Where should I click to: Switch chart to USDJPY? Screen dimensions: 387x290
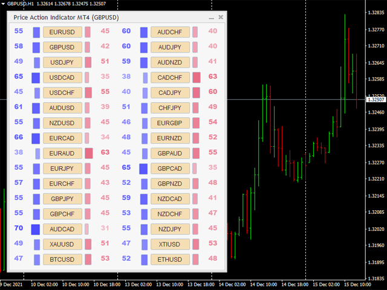coord(62,62)
